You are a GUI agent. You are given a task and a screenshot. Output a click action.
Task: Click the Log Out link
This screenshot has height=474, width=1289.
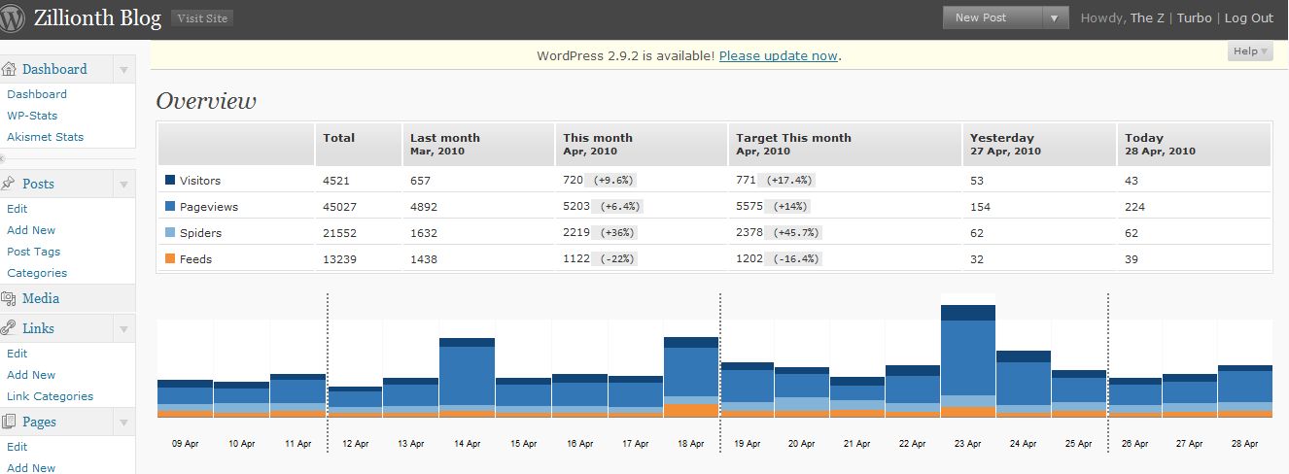click(x=1249, y=17)
